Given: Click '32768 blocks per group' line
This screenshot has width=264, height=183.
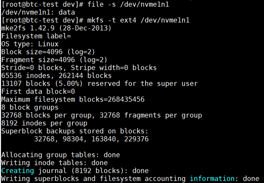Looking at the screenshot, I should point(101,115).
